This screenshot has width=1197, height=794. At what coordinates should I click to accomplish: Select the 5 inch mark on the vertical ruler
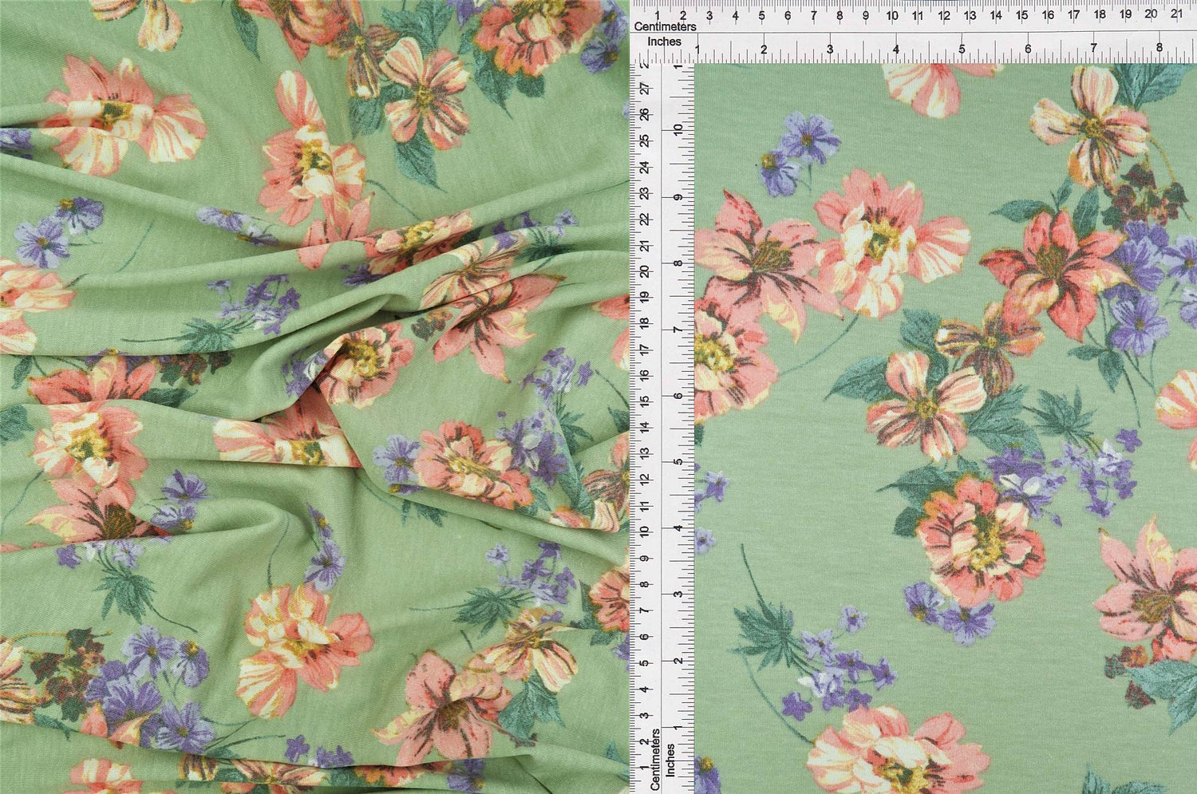678,462
